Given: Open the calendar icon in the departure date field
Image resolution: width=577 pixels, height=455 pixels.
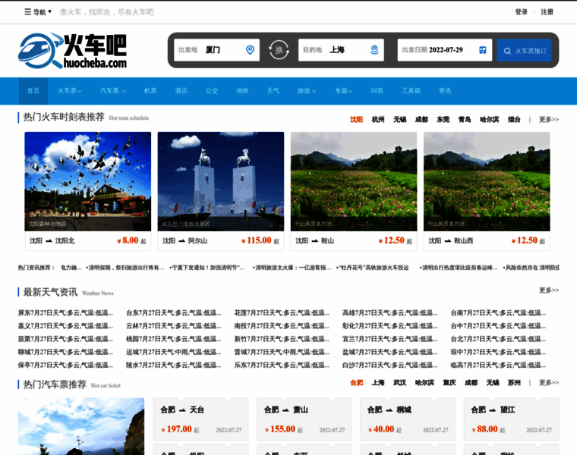Looking at the screenshot, I should (483, 50).
